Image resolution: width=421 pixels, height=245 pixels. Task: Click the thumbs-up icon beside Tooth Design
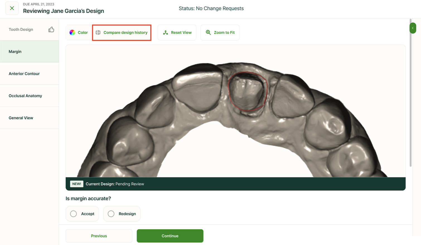coord(51,30)
